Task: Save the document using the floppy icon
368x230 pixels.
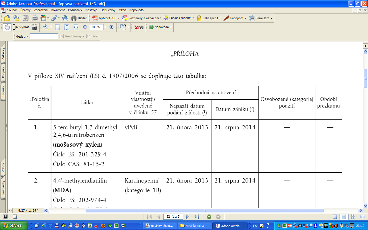Action: (x=26, y=18)
